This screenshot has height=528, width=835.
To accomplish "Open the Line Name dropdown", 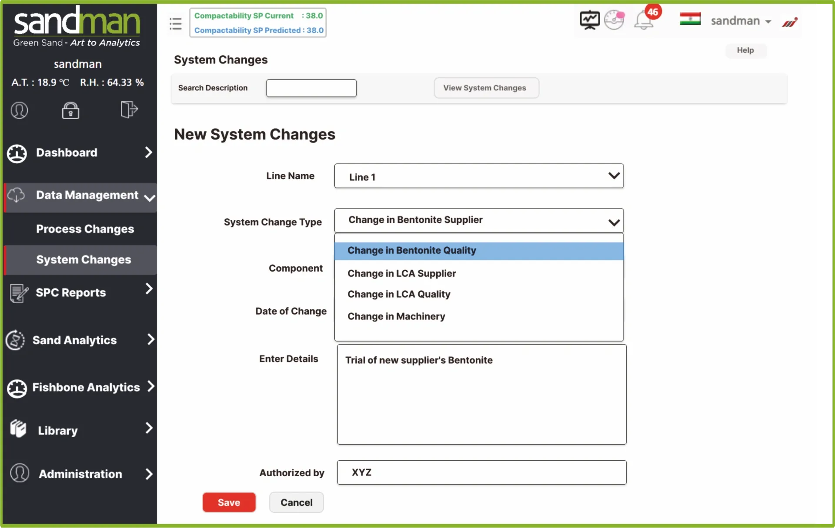I will (x=478, y=176).
